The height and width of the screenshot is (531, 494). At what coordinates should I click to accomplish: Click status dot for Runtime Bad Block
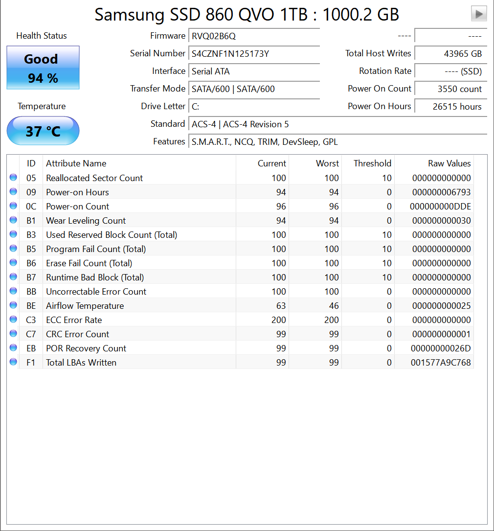click(x=13, y=277)
